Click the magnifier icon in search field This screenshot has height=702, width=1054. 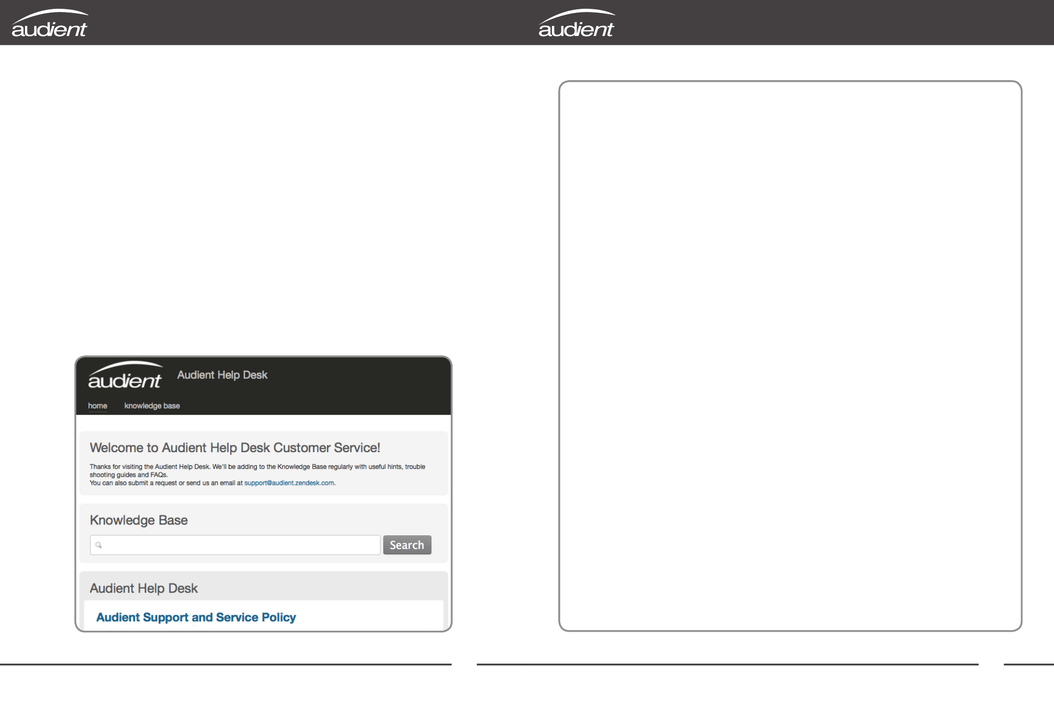point(98,545)
